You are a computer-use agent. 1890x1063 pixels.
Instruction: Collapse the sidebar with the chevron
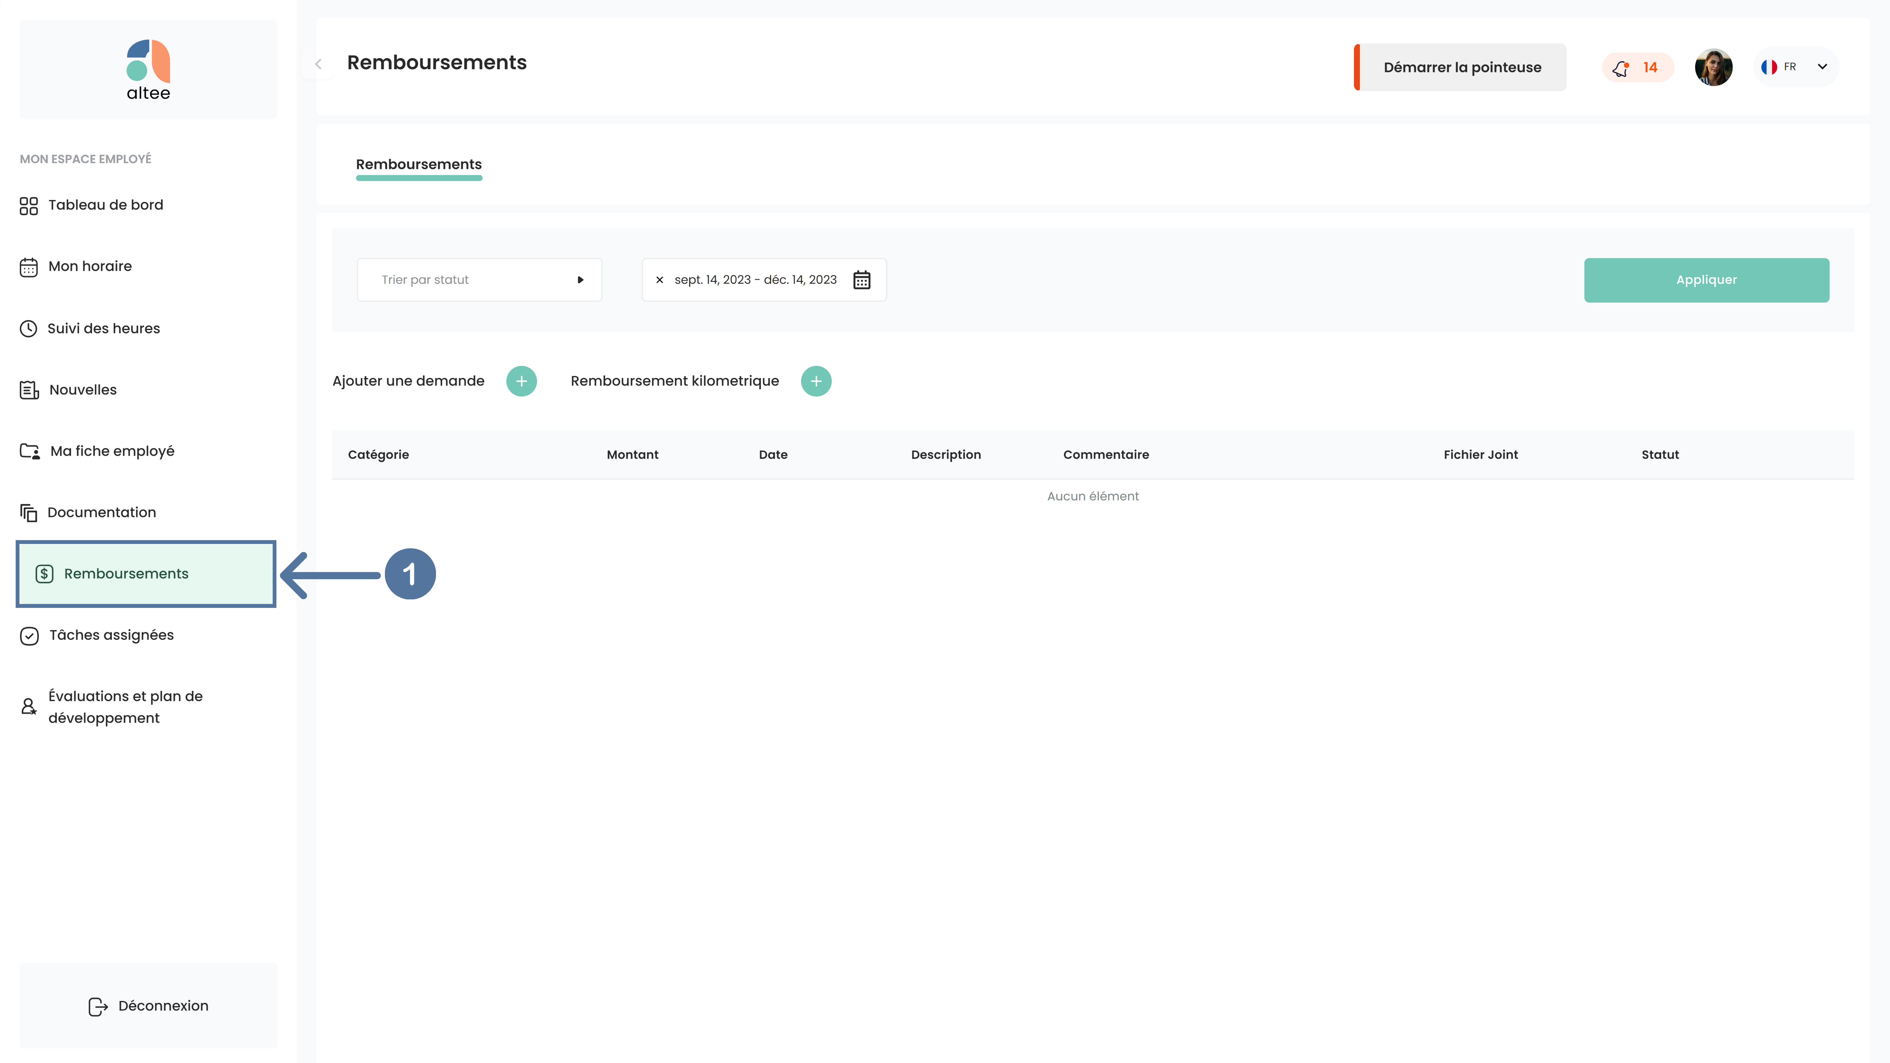point(318,65)
